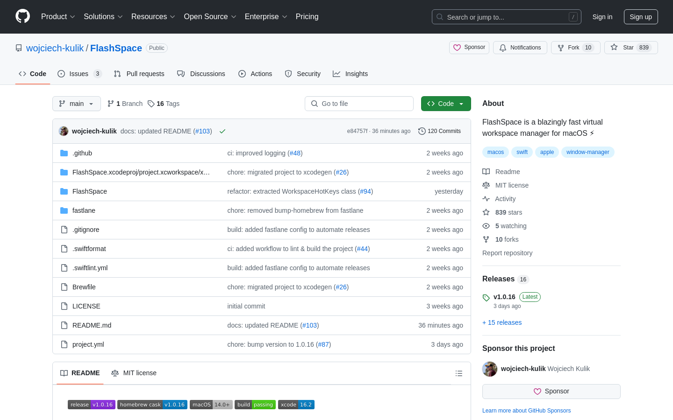Open the Brewfile file
Image resolution: width=673 pixels, height=420 pixels.
click(84, 287)
